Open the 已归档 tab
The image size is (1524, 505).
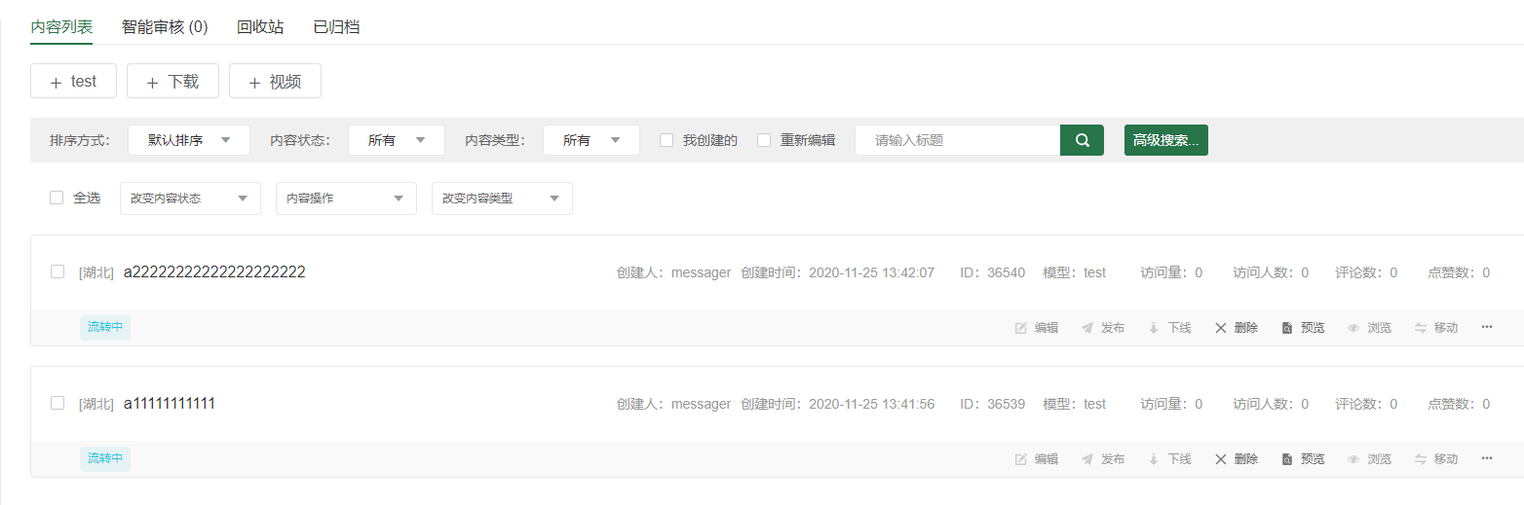click(336, 27)
